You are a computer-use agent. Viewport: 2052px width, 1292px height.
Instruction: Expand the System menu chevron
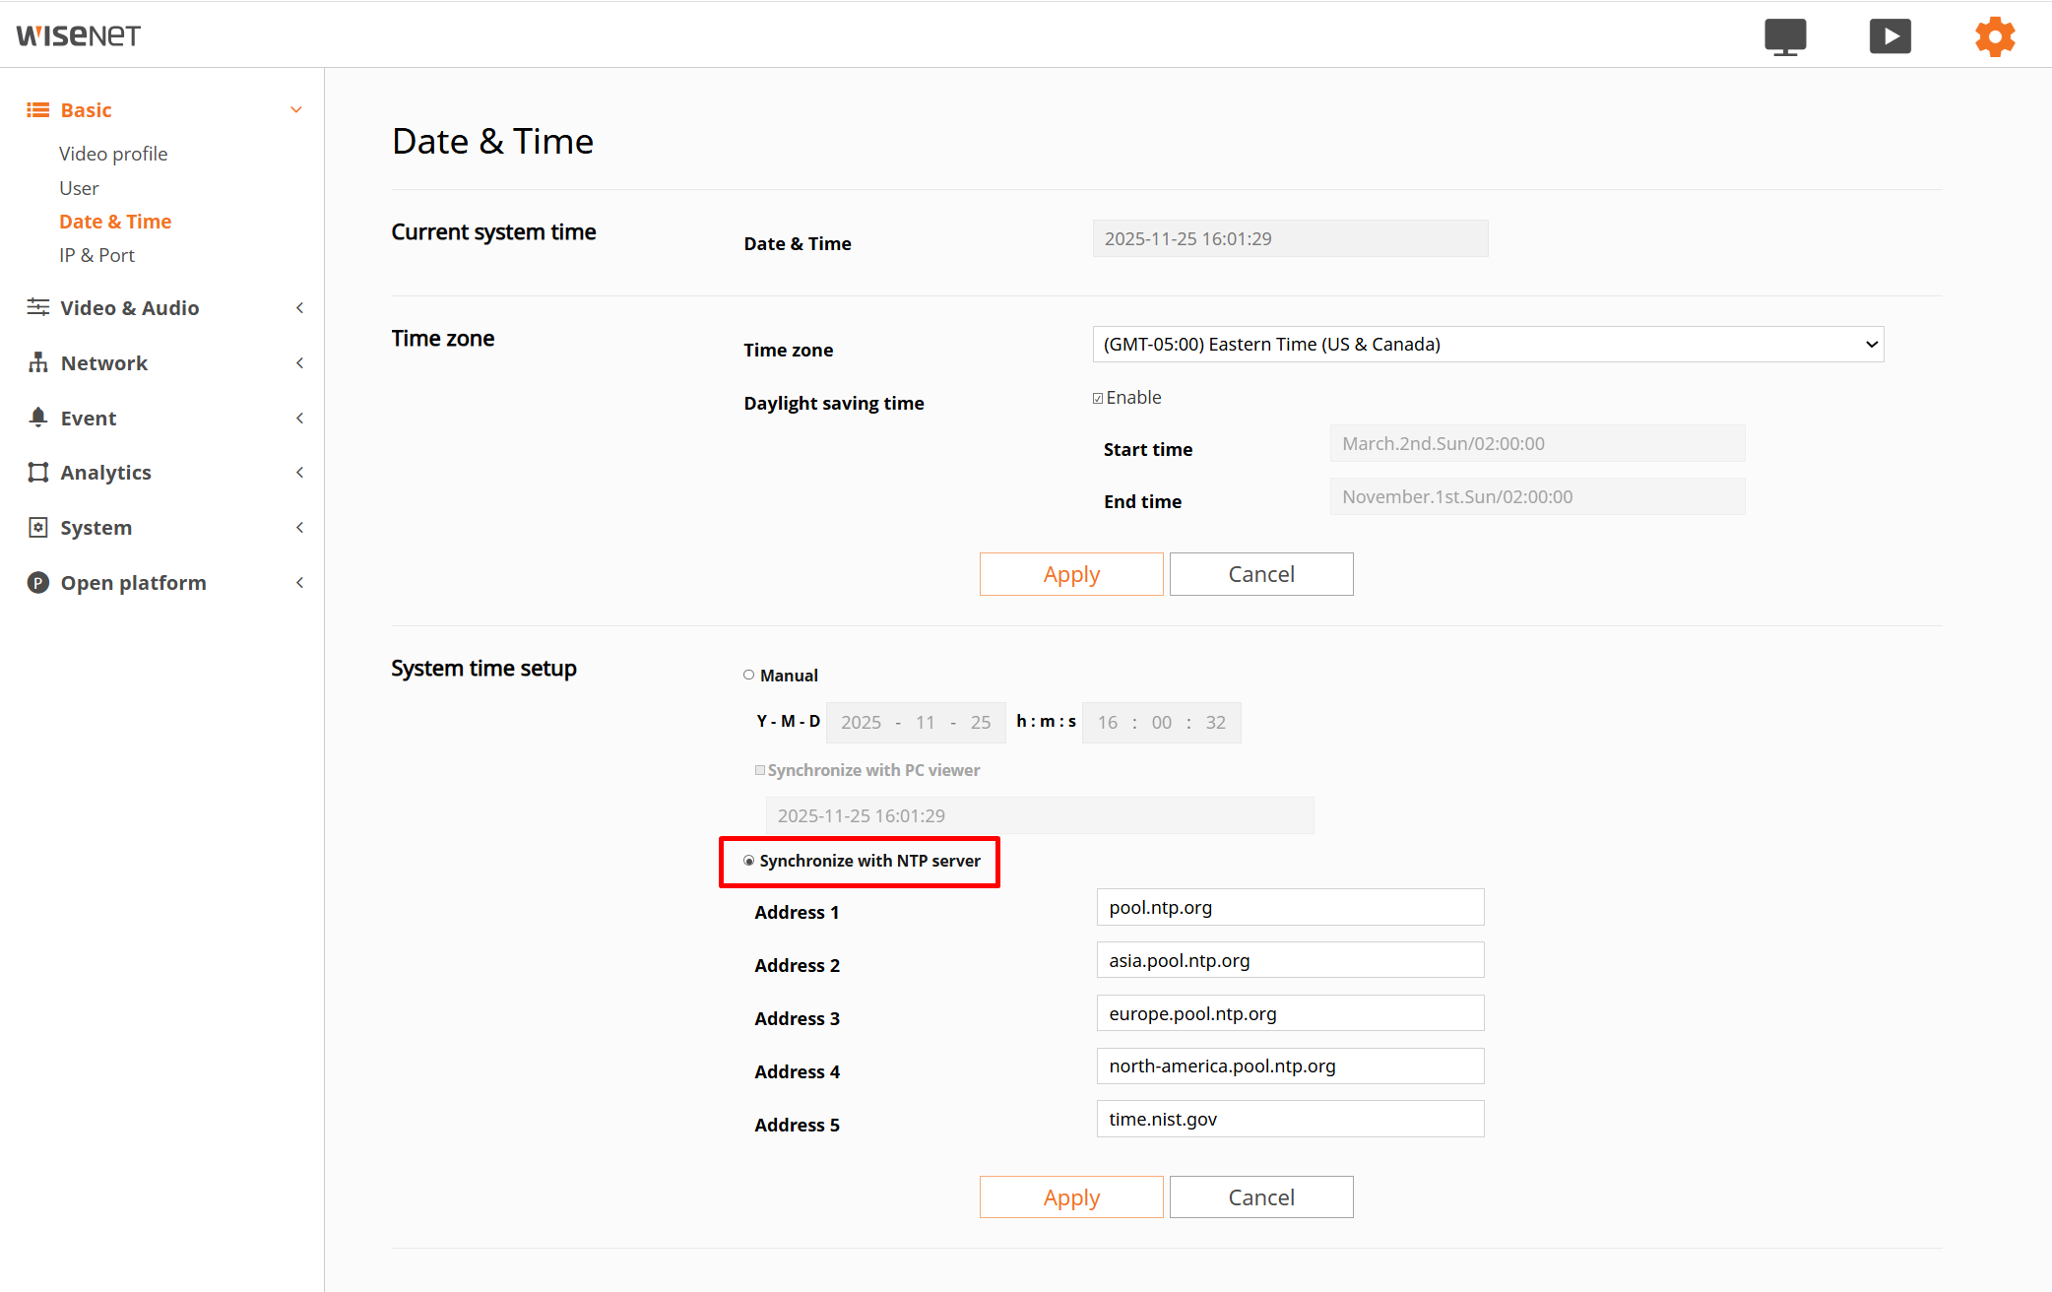pyautogui.click(x=299, y=527)
